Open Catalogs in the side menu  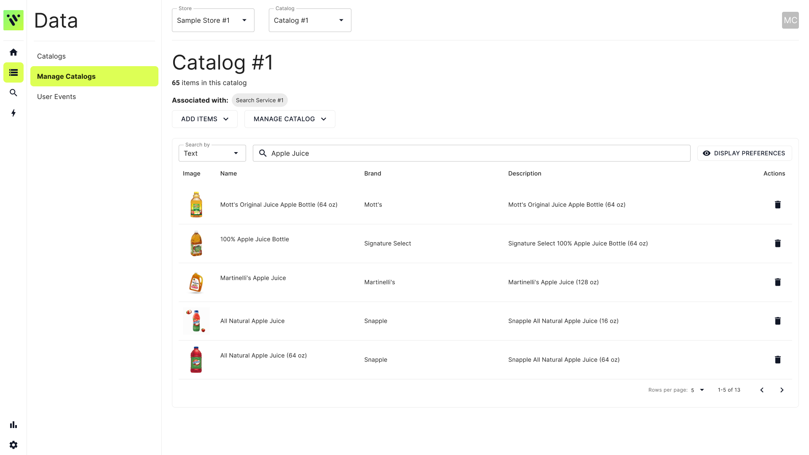point(94,56)
